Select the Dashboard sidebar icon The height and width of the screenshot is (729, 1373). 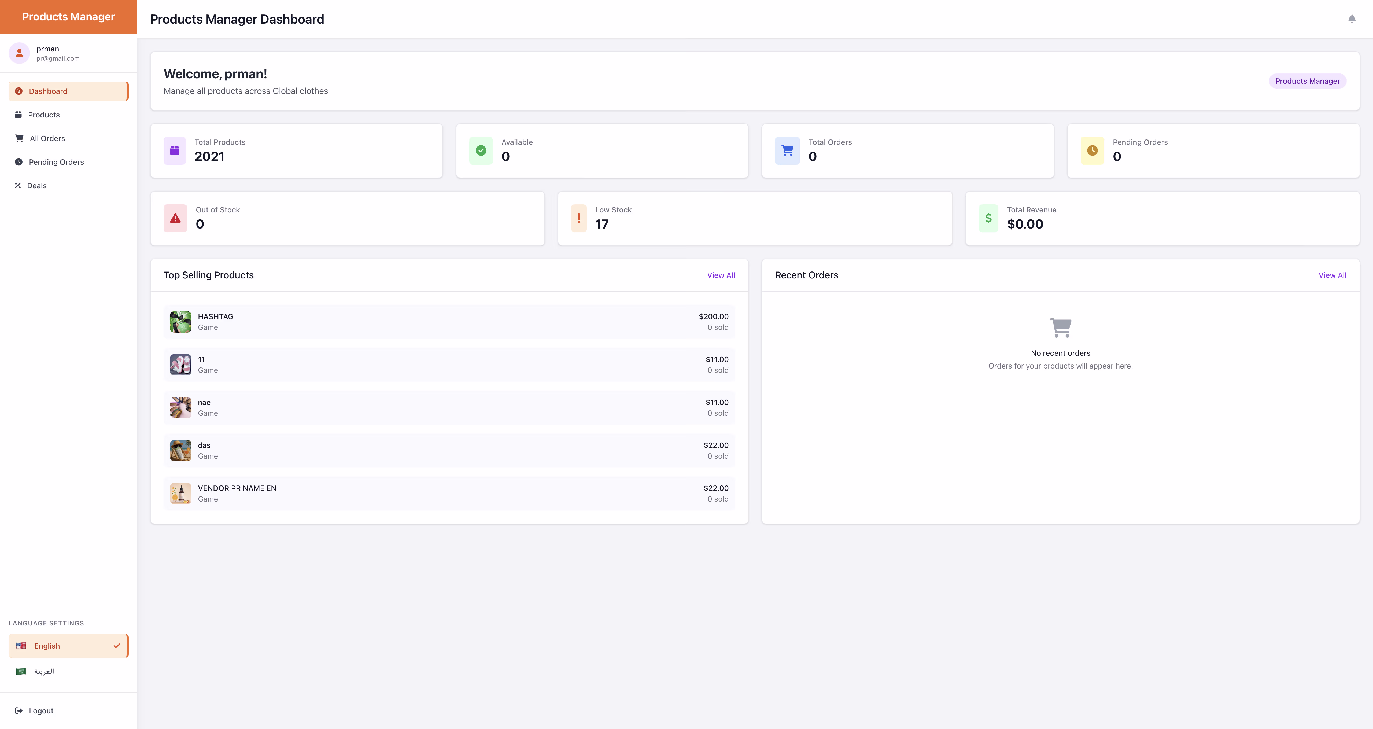tap(19, 91)
